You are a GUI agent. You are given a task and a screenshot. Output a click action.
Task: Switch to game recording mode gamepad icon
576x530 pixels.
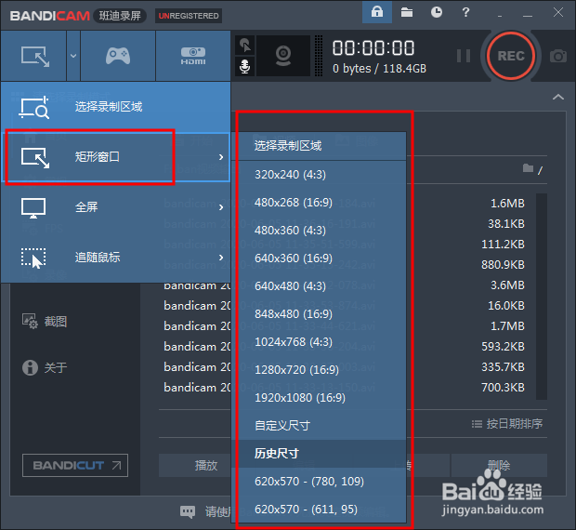118,56
